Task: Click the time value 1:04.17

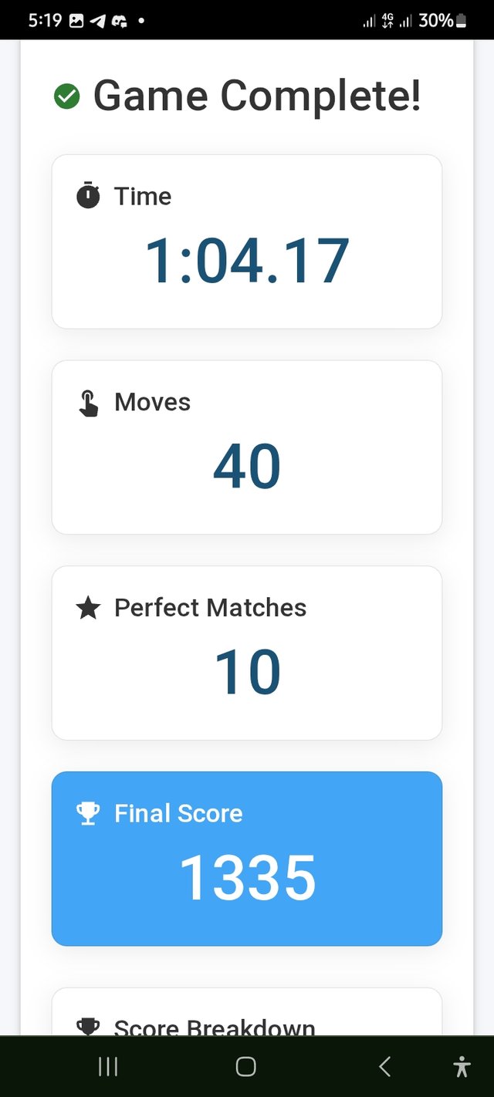Action: (x=247, y=262)
